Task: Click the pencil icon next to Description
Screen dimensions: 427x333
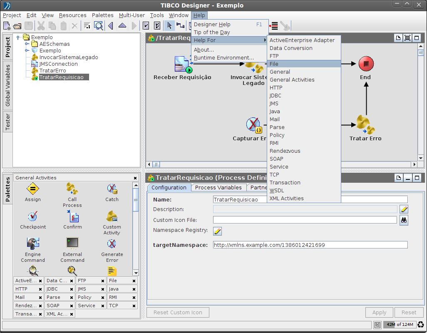Action: click(x=404, y=209)
